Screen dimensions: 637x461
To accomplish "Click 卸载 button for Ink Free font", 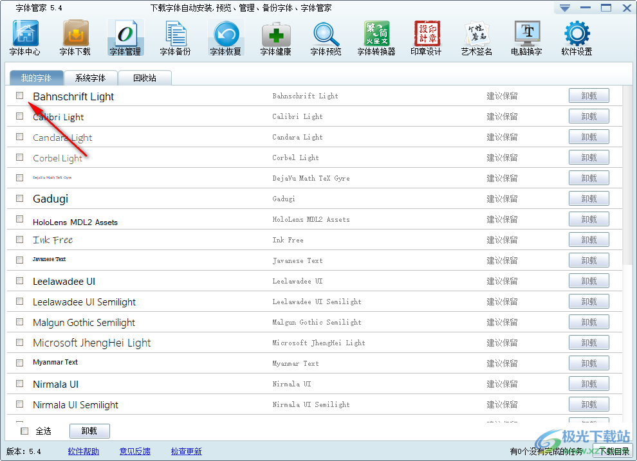I will 588,240.
